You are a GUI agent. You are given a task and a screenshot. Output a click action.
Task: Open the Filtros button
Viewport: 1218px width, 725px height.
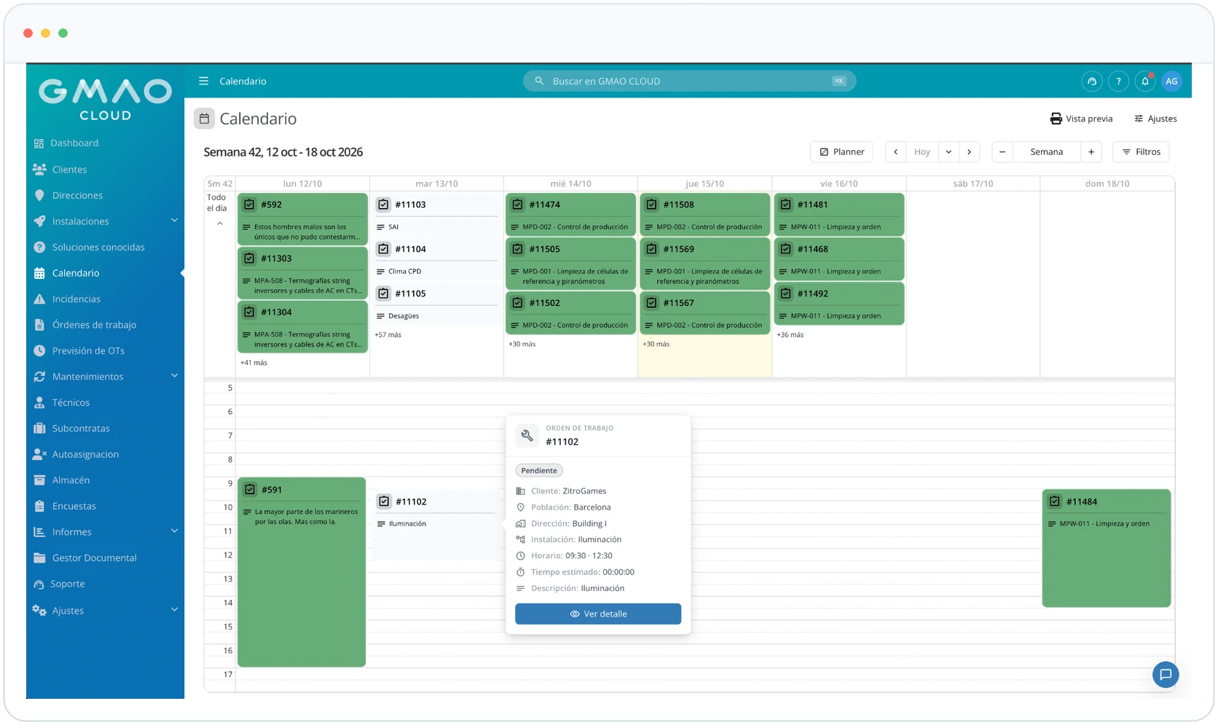pyautogui.click(x=1141, y=152)
